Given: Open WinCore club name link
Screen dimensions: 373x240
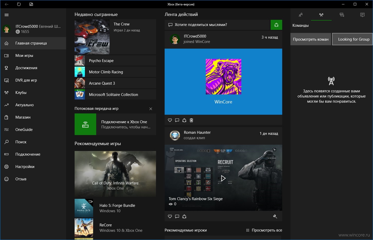Looking at the screenshot, I should point(223,102).
